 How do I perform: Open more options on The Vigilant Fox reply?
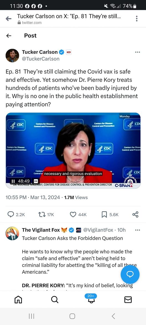tap(137, 230)
